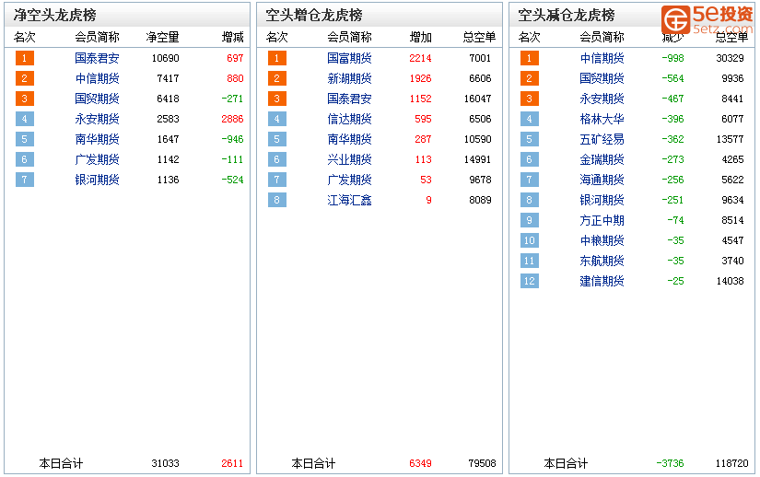Image resolution: width=760 pixels, height=477 pixels.
Task: Open 国富期货 member link
Action: pos(349,58)
